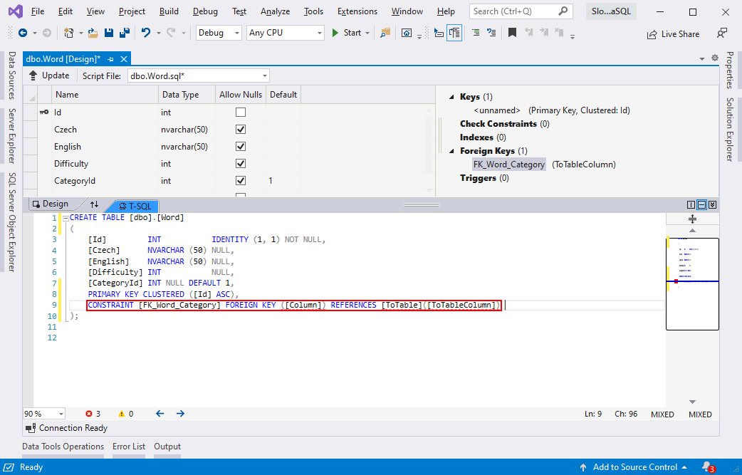Click the editor split handle icon

click(x=692, y=219)
